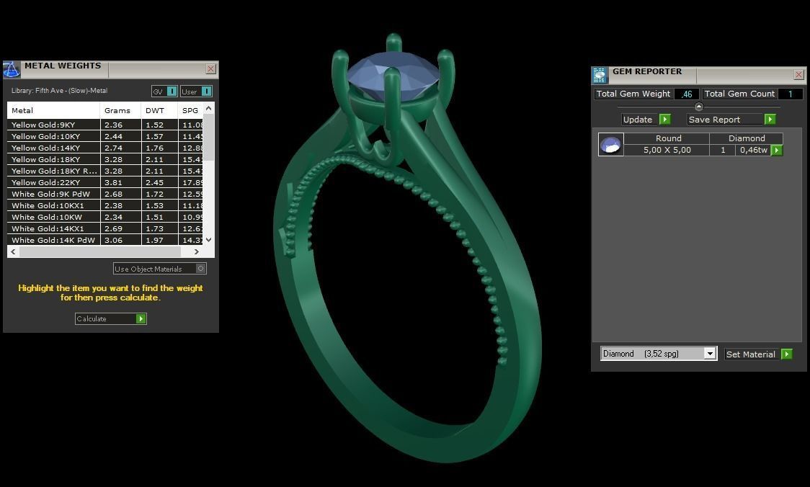Close the Gem Reporter panel
This screenshot has width=810, height=487.
(x=798, y=74)
